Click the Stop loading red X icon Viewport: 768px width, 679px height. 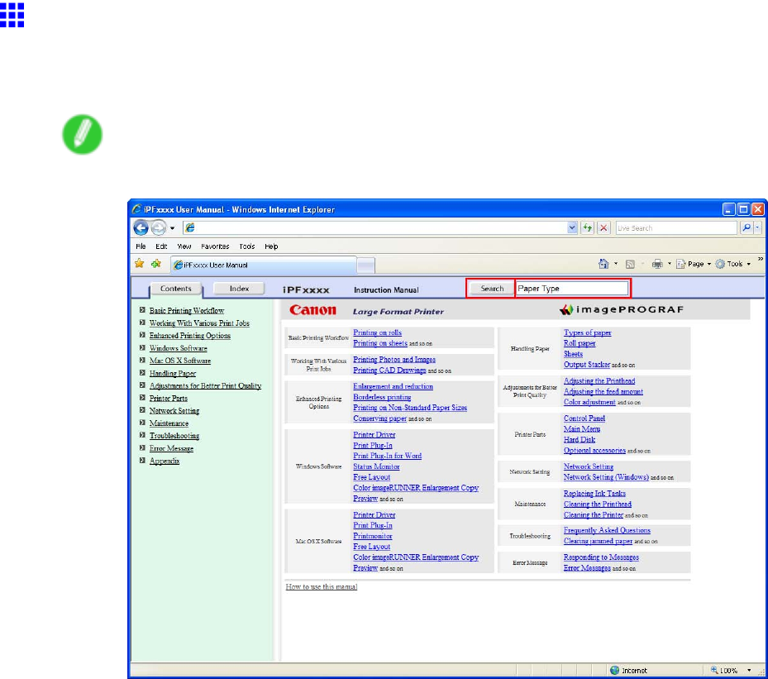[603, 227]
